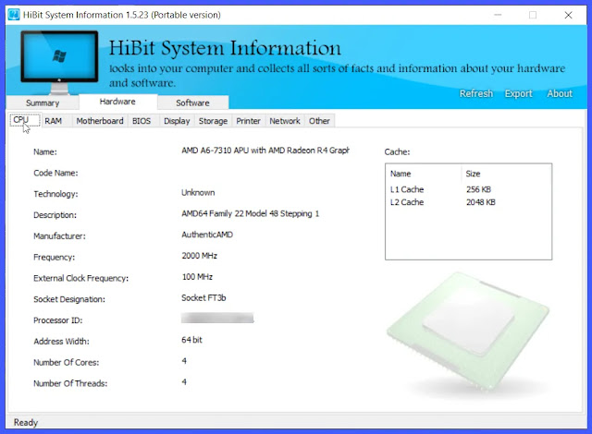
Task: Click the Cache list Size column header
Action: pos(506,174)
